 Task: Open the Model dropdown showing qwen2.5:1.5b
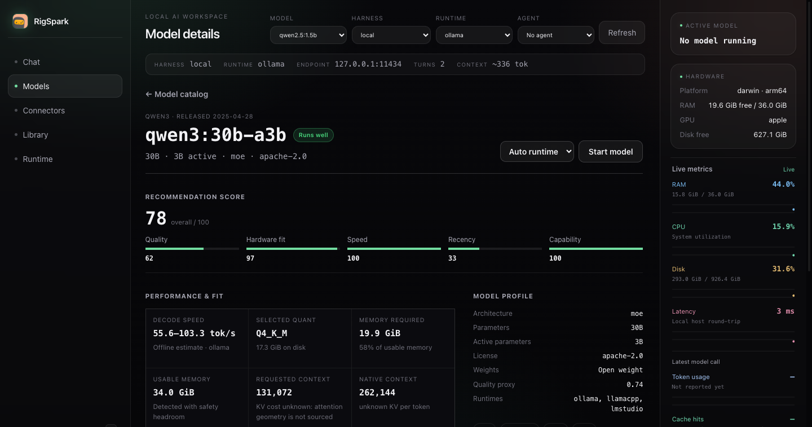point(308,35)
